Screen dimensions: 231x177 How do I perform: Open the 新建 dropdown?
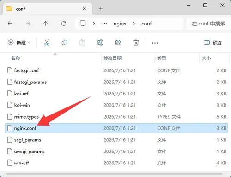(19, 43)
